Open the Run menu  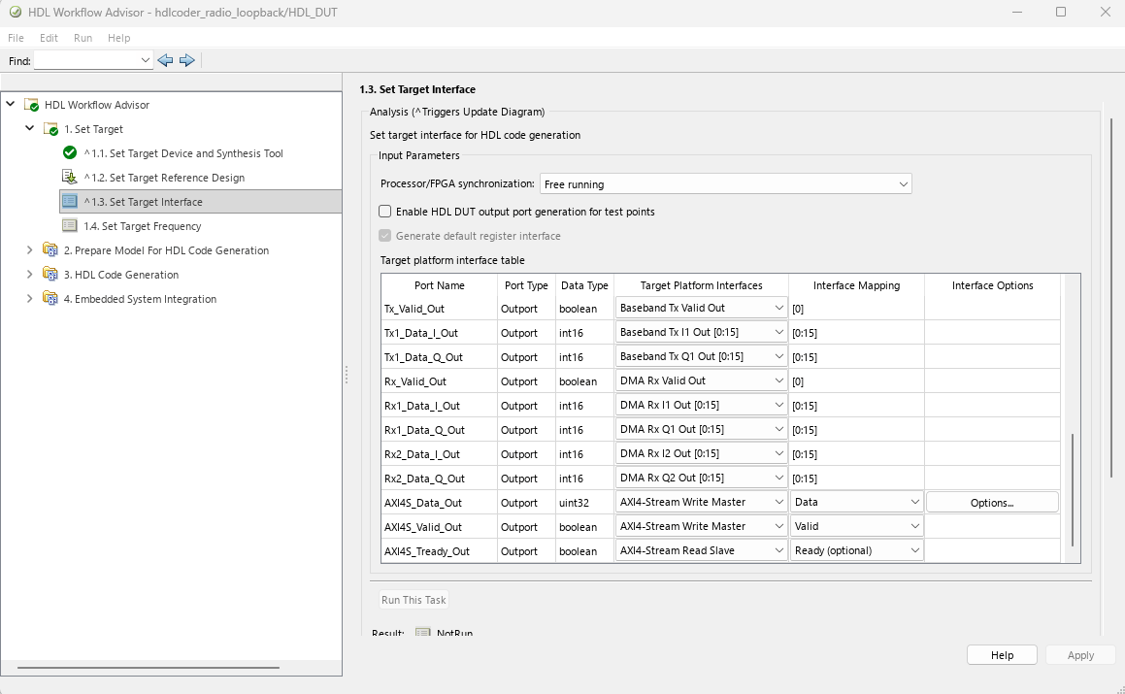point(83,38)
